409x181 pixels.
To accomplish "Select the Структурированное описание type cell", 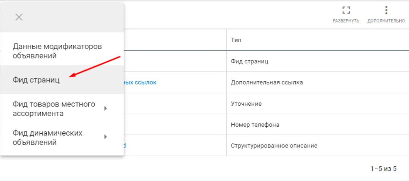I will tap(317, 146).
